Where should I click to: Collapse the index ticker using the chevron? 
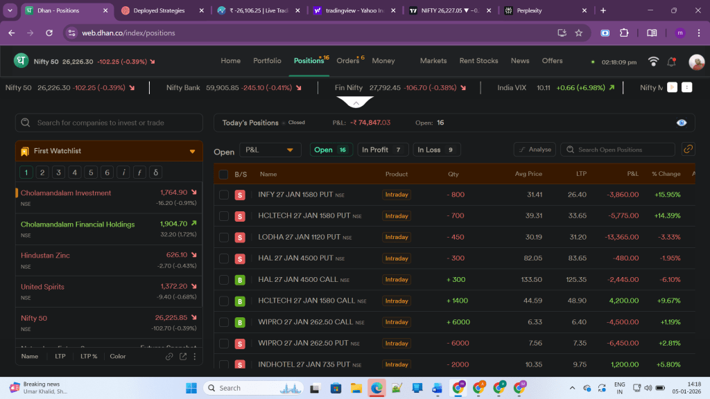(x=355, y=103)
